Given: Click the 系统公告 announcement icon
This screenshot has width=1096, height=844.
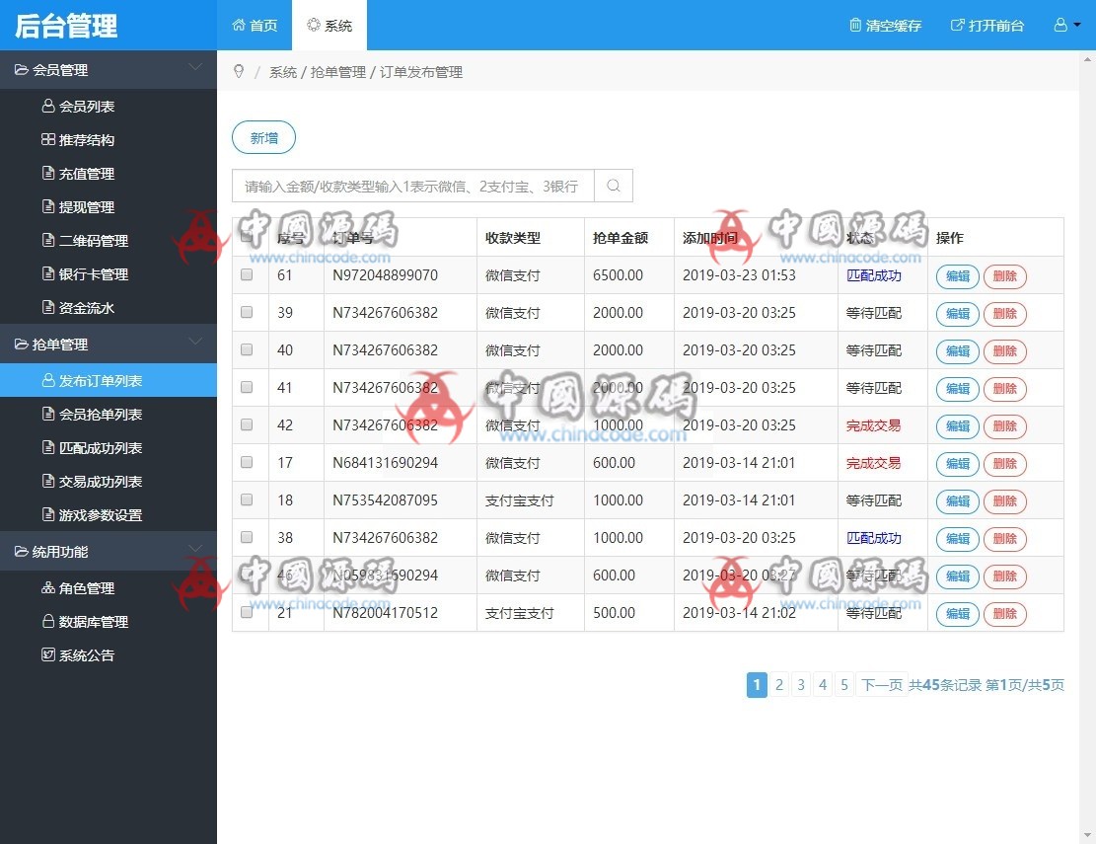Looking at the screenshot, I should 50,655.
